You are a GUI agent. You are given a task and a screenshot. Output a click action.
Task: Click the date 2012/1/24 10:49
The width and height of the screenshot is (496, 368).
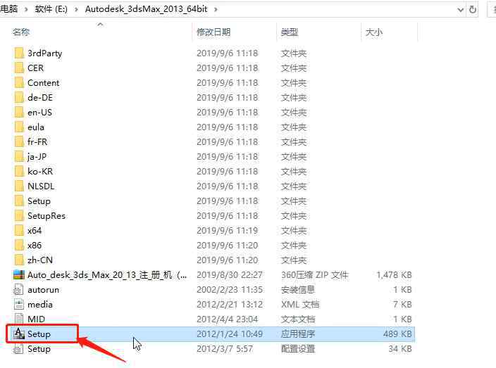(x=230, y=334)
